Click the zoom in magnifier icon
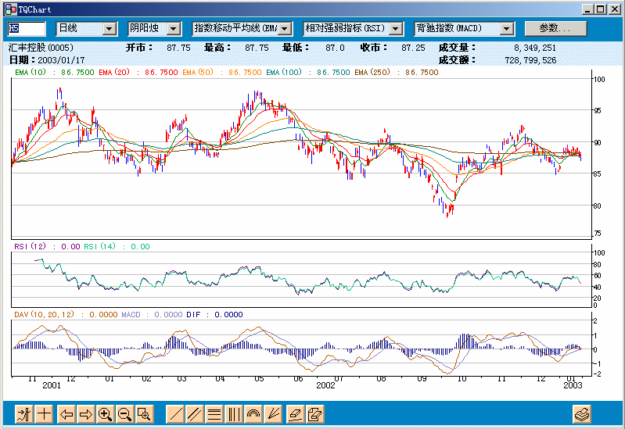Image resolution: width=625 pixels, height=429 pixels. (106, 414)
